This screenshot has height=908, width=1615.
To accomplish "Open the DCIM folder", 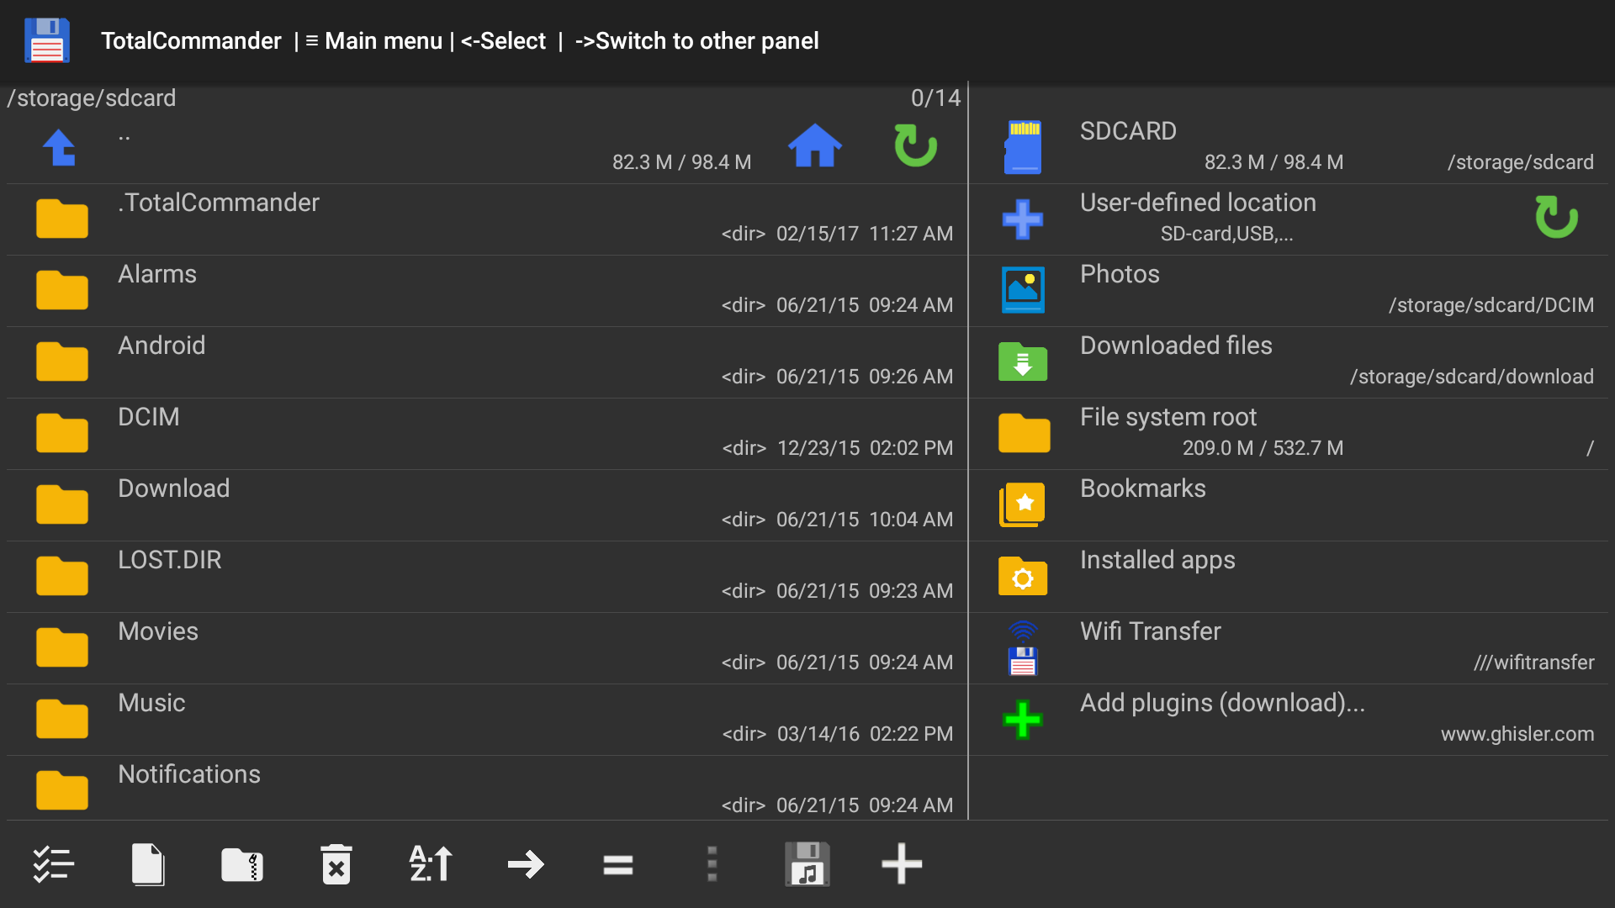I will click(148, 418).
